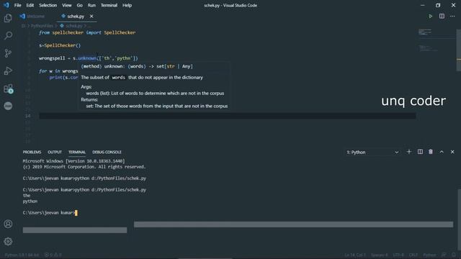Image resolution: width=461 pixels, height=259 pixels.
Task: Click the terminal prompt input line
Action: coord(50,213)
